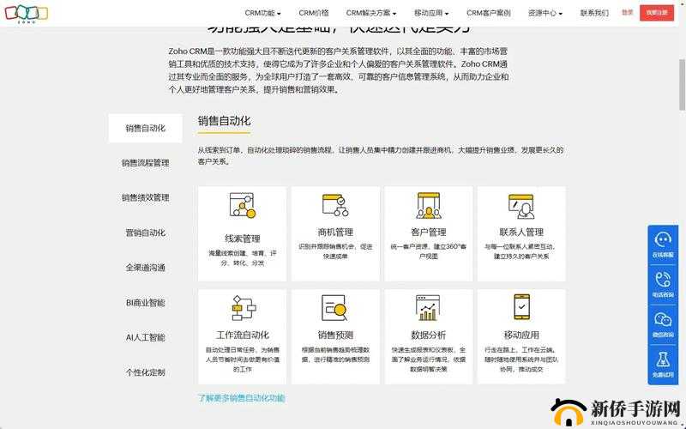Select the 个性化定制 side tab
The height and width of the screenshot is (429, 686).
pyautogui.click(x=145, y=372)
